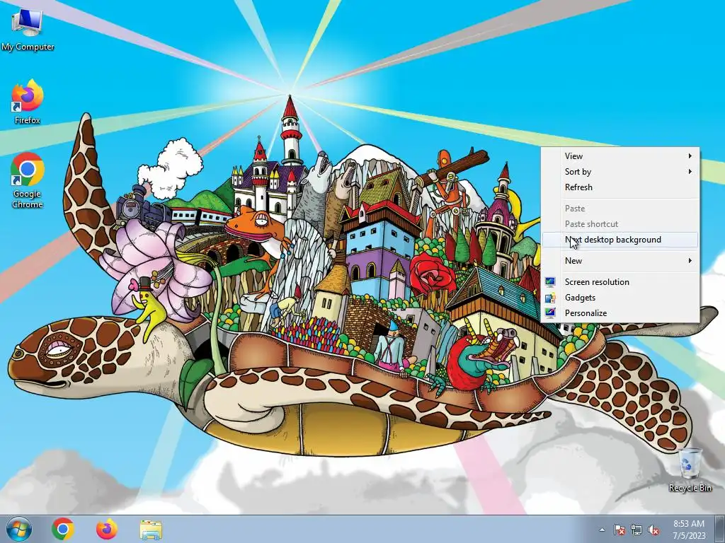Click the Gadgets menu icon
Image resolution: width=725 pixels, height=543 pixels.
click(x=550, y=298)
